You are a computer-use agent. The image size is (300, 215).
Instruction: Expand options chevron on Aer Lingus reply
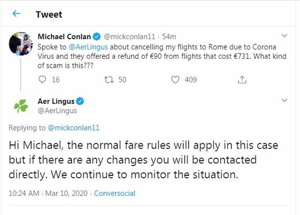pyautogui.click(x=284, y=101)
